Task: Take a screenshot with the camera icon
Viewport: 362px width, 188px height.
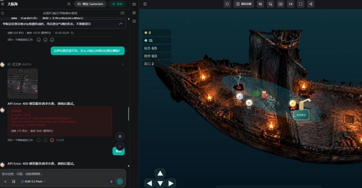Action: [x=280, y=4]
